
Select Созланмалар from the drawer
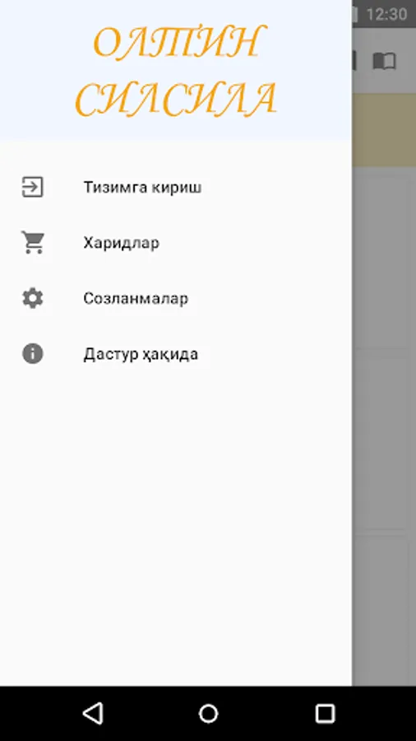coord(176,298)
